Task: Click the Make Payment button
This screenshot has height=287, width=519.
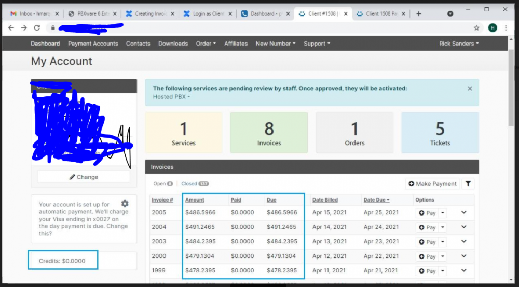Action: click(x=432, y=184)
